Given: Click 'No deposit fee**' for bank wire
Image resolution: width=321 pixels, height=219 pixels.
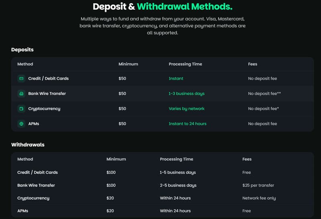Looking at the screenshot, I should (x=264, y=93).
